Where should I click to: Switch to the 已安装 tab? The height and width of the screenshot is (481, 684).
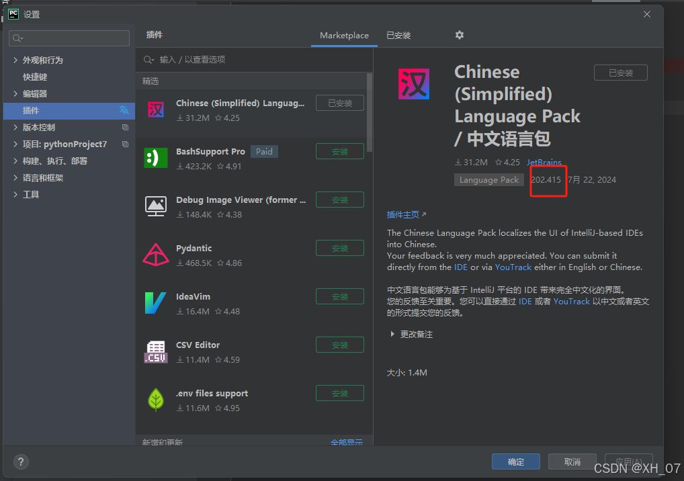click(x=398, y=36)
